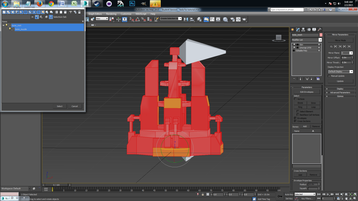Enable Backface Cull Vertices checkbox
The width and height of the screenshot is (358, 201).
(298, 115)
